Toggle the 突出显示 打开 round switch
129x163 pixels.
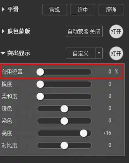pyautogui.click(x=116, y=53)
